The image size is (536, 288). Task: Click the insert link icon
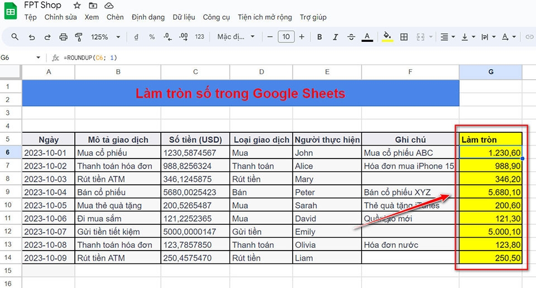(529, 37)
